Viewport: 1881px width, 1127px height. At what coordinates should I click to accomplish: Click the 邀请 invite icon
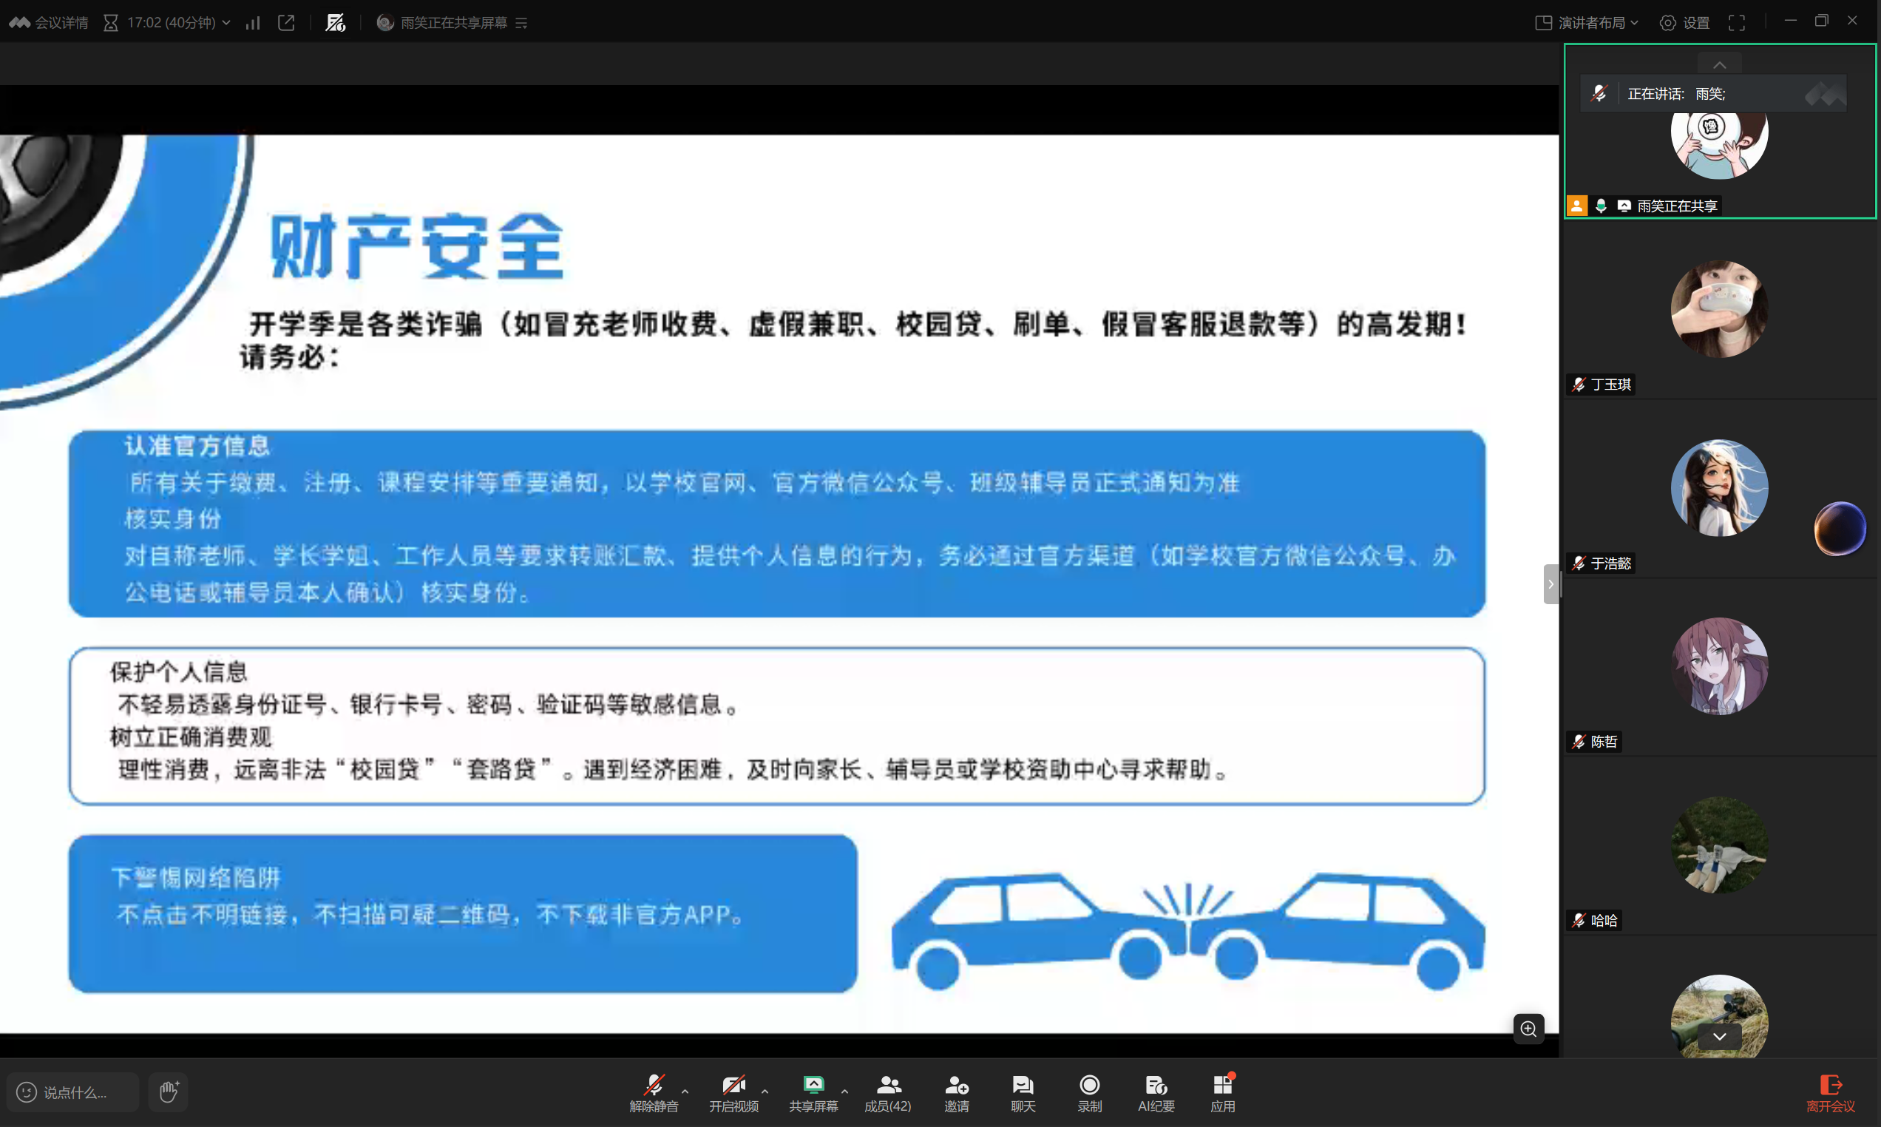[x=957, y=1092]
